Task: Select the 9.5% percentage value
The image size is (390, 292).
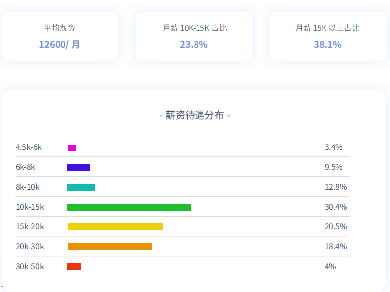Action: click(x=333, y=167)
